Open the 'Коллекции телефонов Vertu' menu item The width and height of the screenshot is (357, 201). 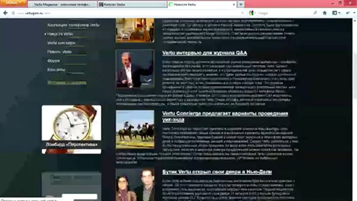tap(73, 25)
